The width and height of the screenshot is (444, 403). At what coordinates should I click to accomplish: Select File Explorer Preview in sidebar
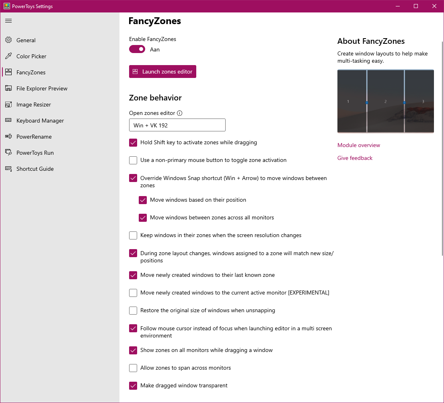coord(42,88)
